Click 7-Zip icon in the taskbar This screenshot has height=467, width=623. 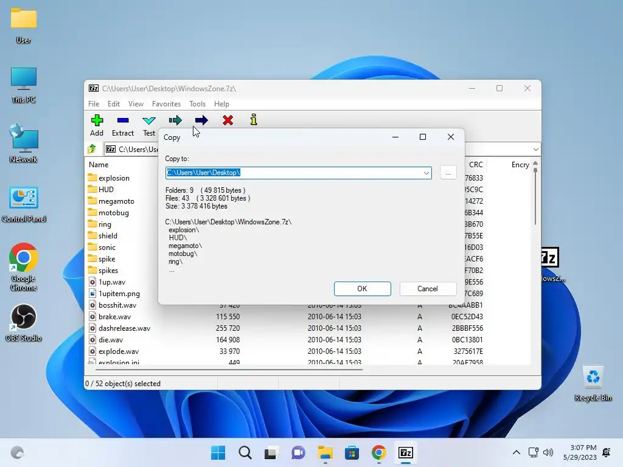click(406, 452)
